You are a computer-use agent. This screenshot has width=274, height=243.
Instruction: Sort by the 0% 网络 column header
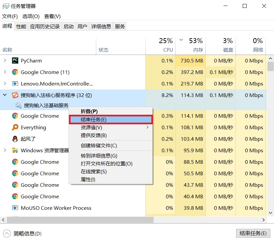[251, 46]
